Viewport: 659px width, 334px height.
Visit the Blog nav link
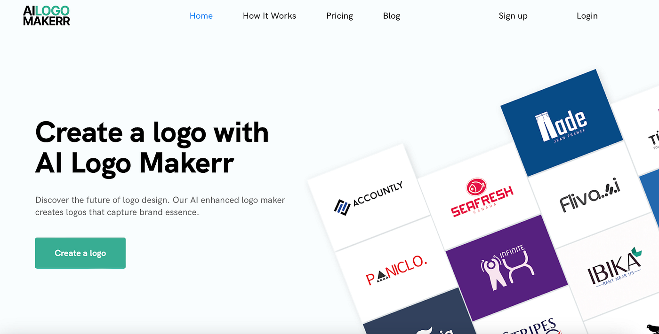391,16
